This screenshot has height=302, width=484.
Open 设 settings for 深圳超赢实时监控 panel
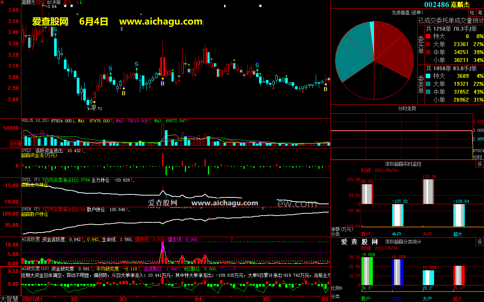tap(480, 164)
